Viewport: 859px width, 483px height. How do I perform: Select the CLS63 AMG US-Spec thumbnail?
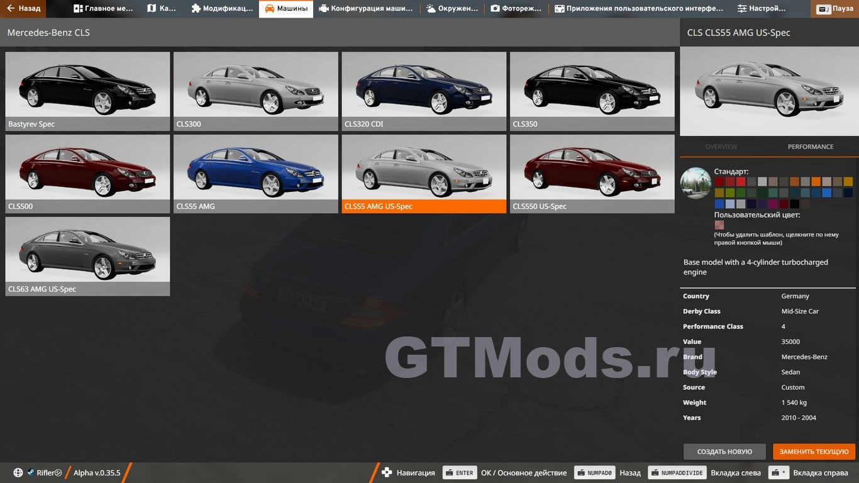click(87, 256)
